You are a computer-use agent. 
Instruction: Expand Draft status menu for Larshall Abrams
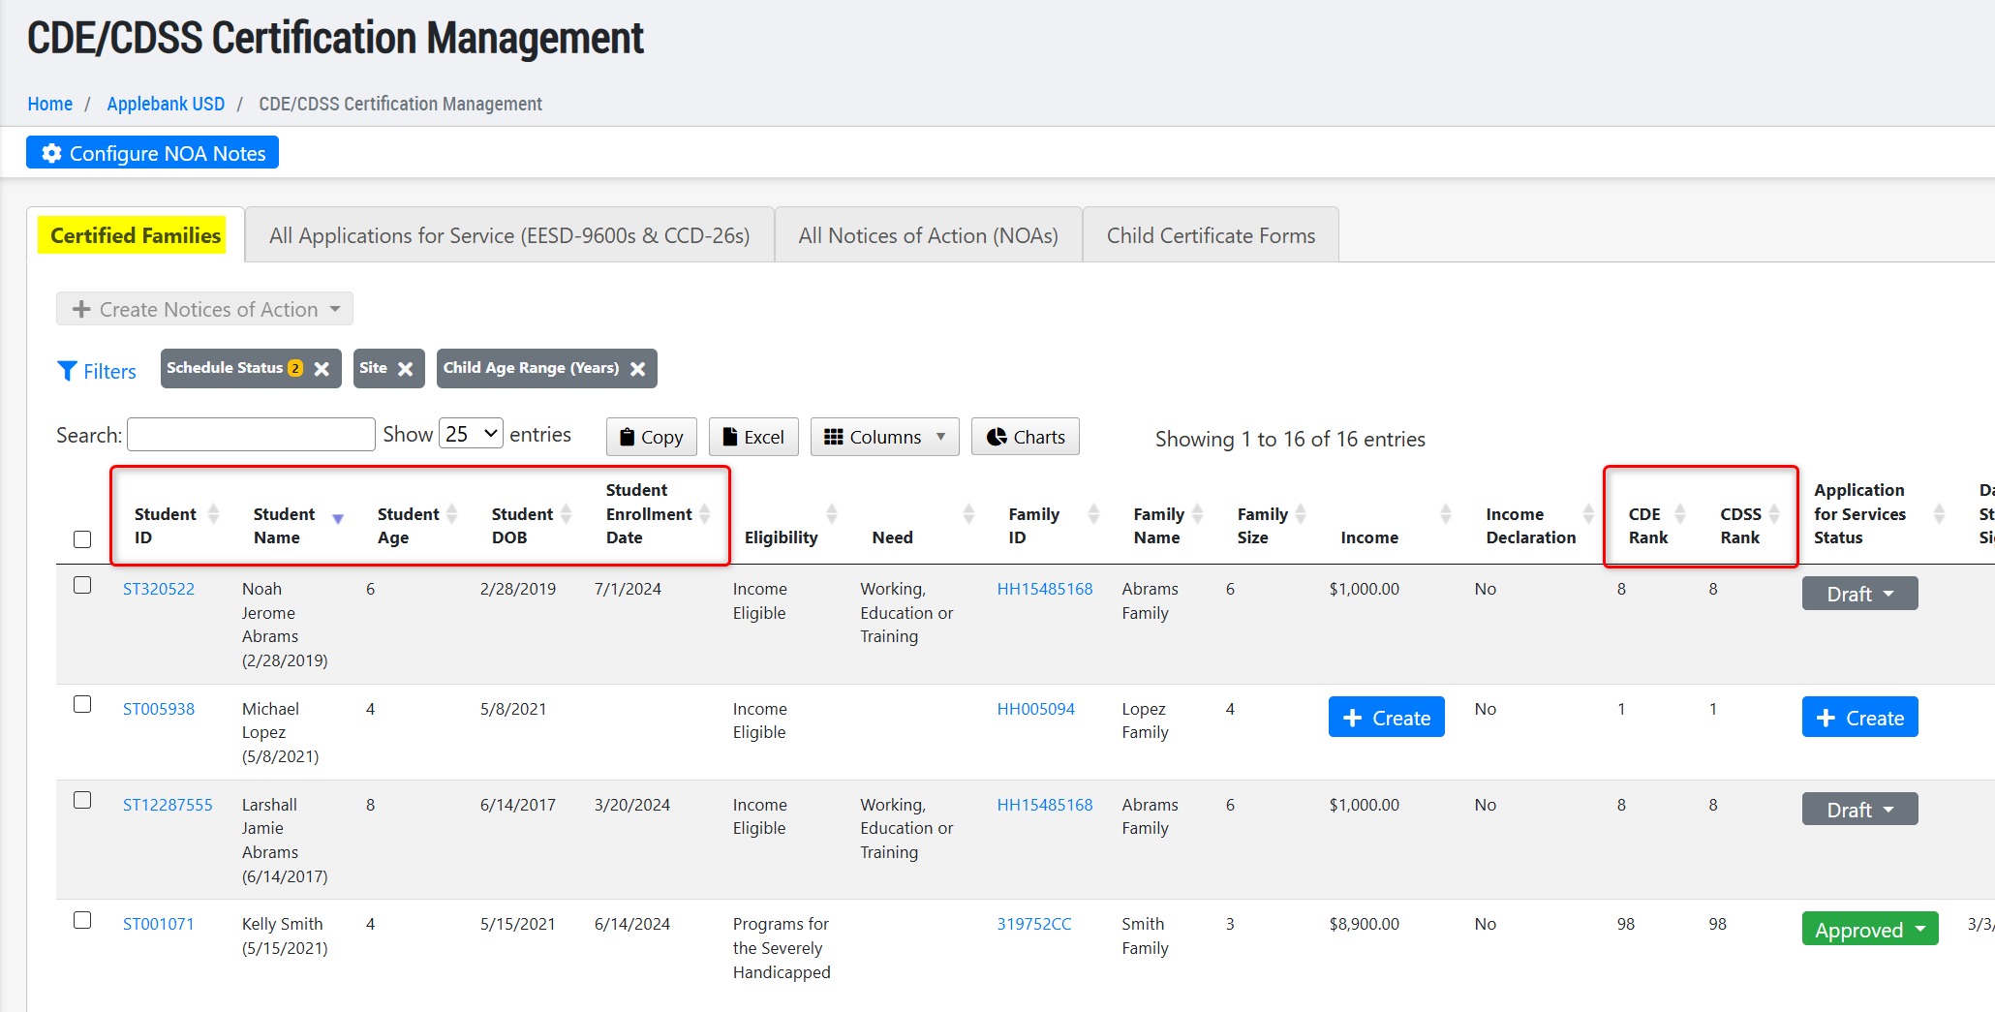point(1859,810)
